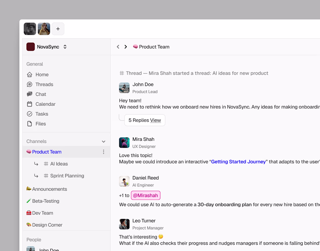
Task: Click the UX Designer role text
Action: pos(144,146)
